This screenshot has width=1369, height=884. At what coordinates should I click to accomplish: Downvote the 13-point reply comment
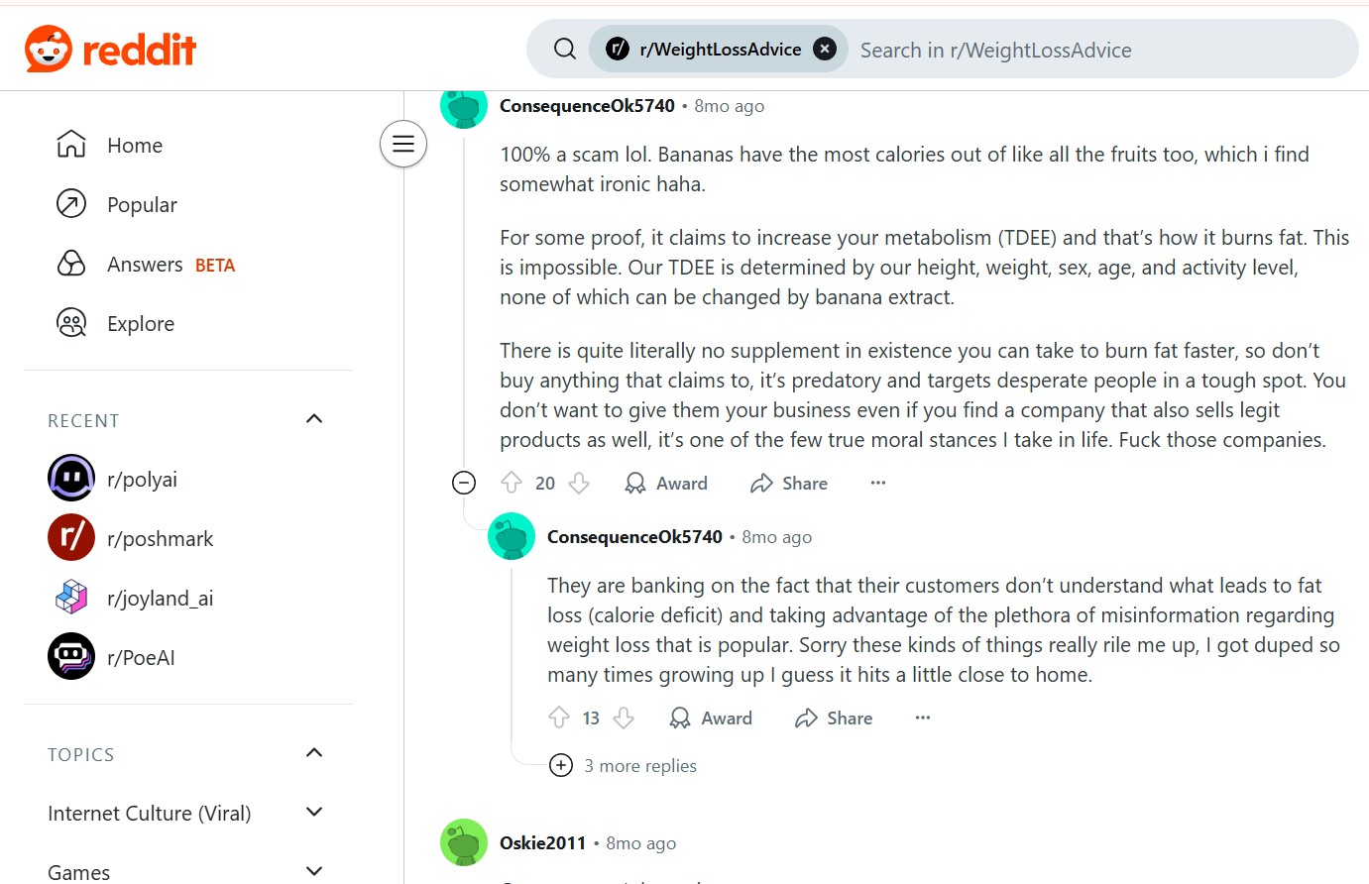coord(624,718)
